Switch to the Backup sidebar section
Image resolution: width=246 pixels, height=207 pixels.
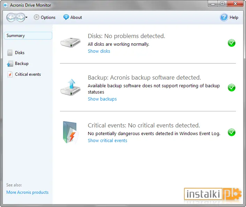pyautogui.click(x=22, y=64)
